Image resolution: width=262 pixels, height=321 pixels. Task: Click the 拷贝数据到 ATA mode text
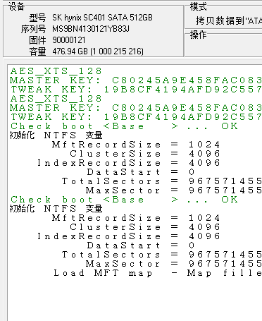pyautogui.click(x=229, y=21)
